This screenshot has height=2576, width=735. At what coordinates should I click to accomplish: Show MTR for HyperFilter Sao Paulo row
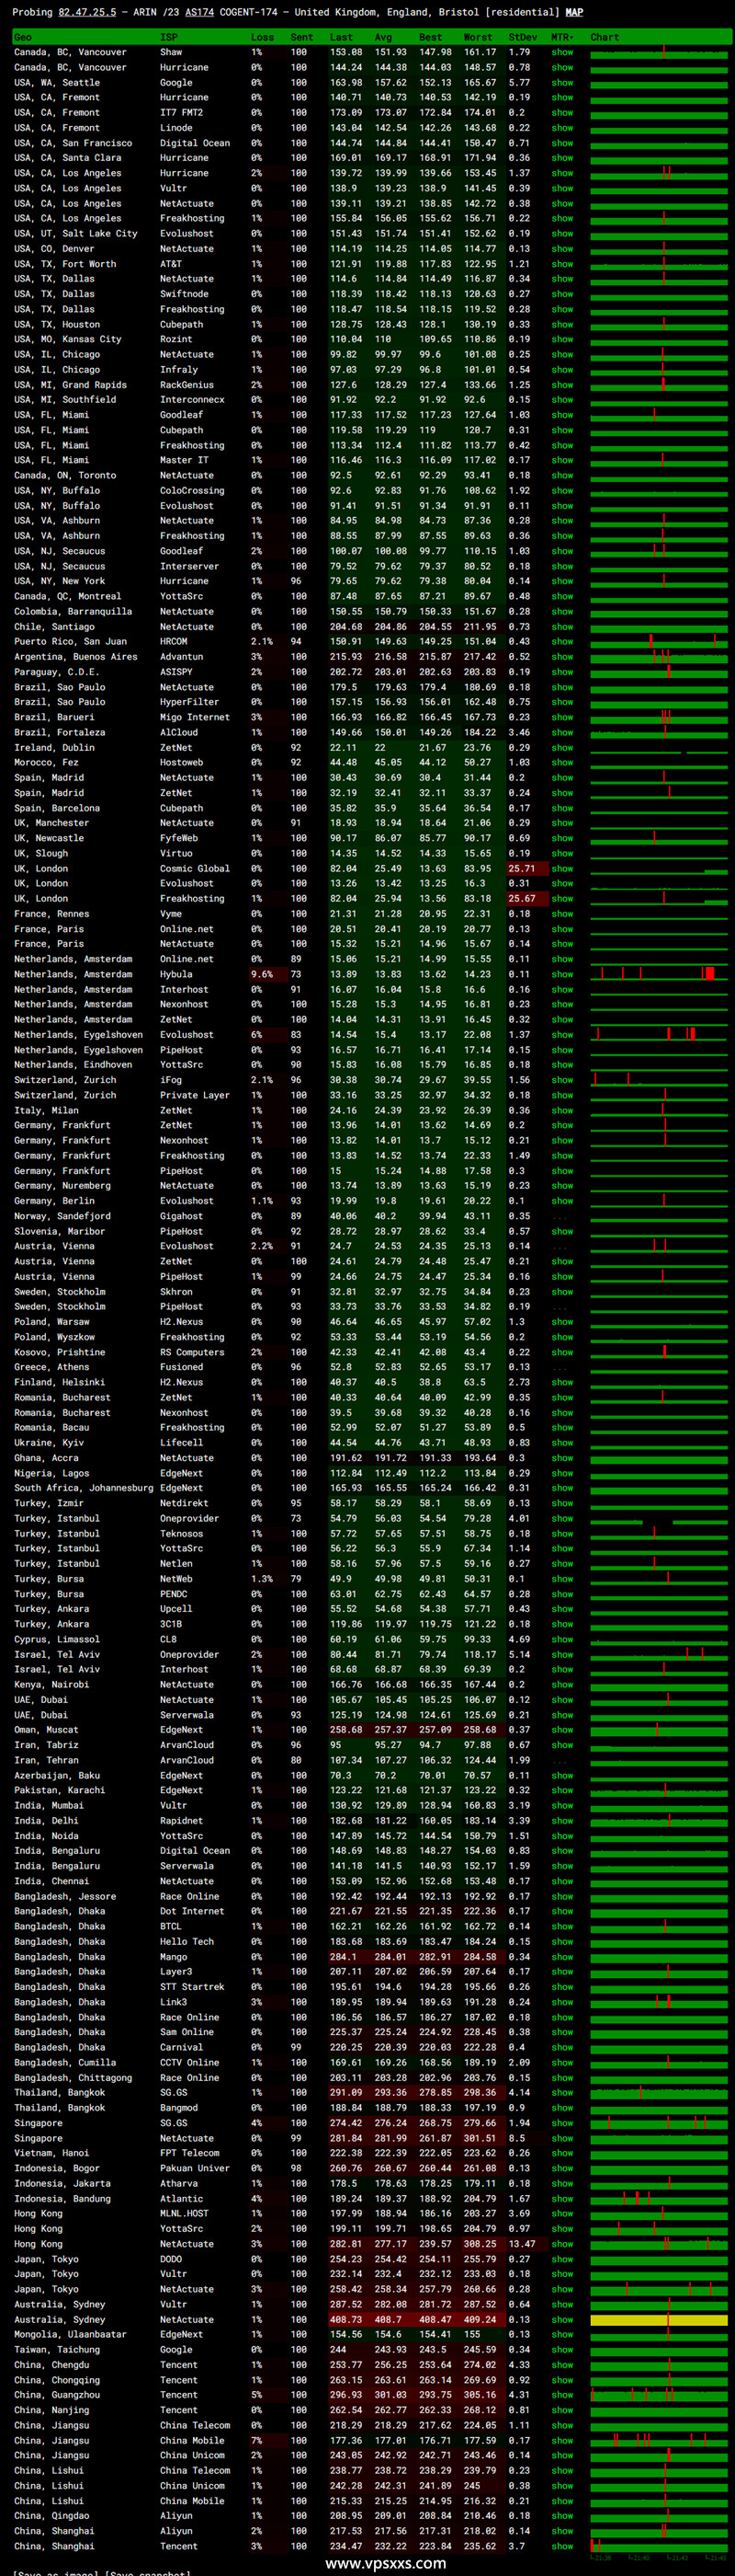562,702
